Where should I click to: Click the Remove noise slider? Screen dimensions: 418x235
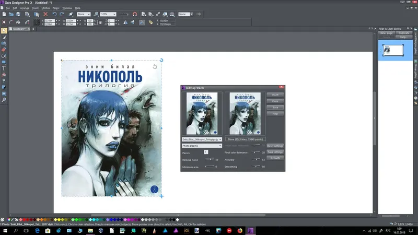pos(210,159)
